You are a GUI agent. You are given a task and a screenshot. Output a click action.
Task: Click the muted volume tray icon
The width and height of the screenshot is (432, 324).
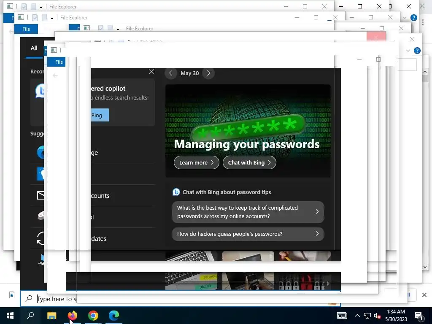(378, 316)
